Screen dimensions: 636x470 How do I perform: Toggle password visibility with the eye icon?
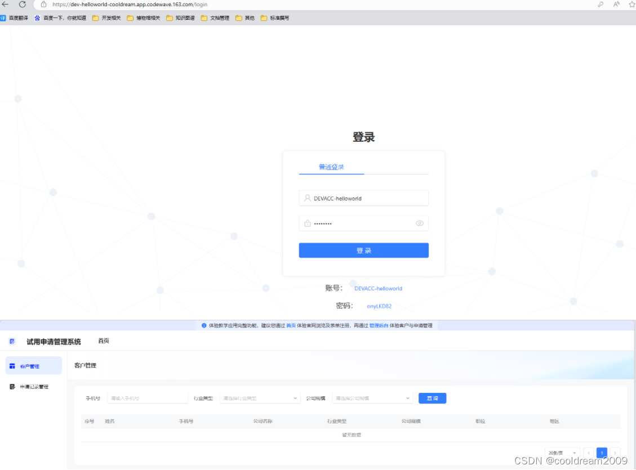419,223
